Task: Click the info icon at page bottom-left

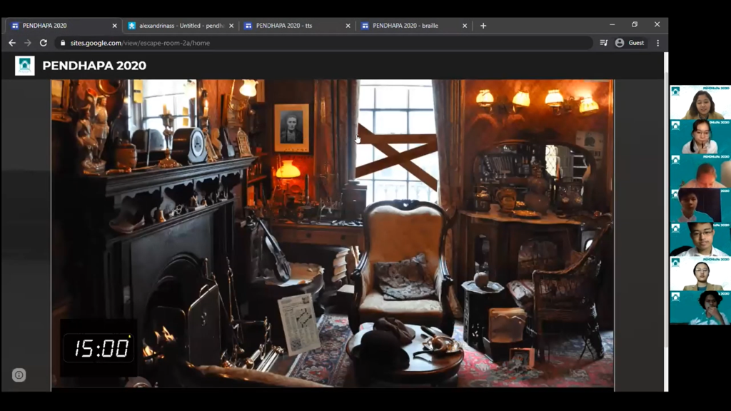Action: point(19,375)
